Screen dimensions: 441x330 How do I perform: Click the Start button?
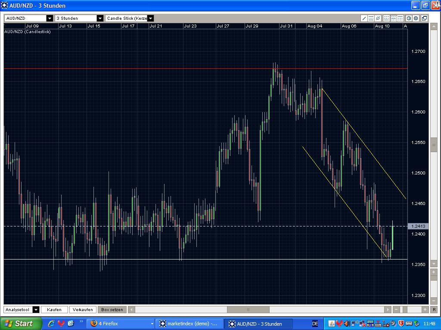coord(20,324)
